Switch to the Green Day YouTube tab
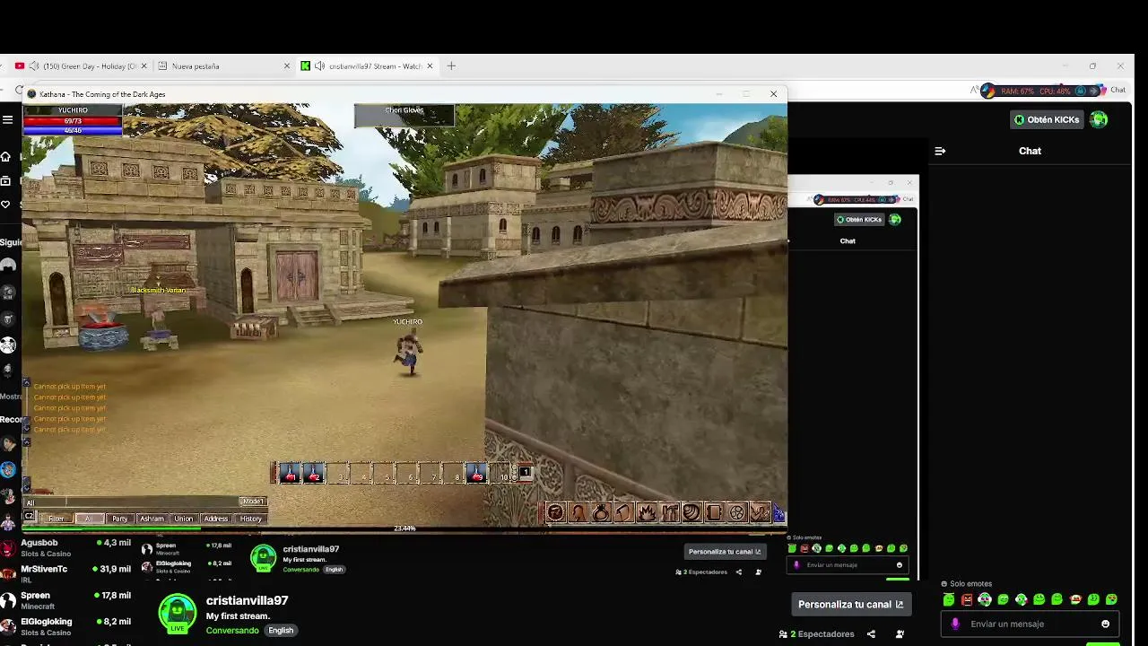The image size is (1148, 646). (81, 65)
